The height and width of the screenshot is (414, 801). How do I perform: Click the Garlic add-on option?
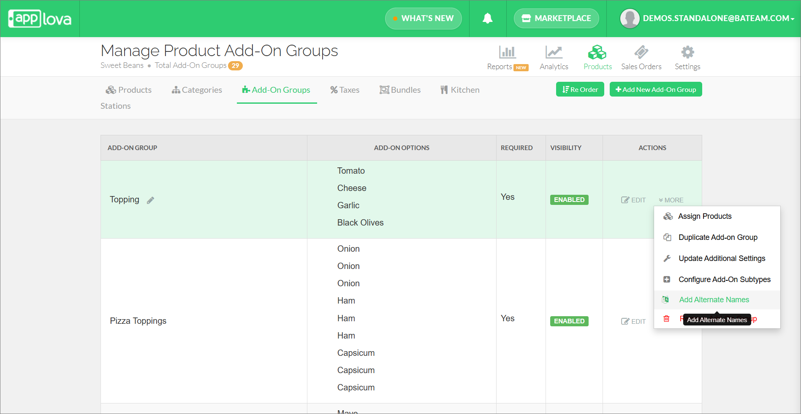[x=348, y=205]
